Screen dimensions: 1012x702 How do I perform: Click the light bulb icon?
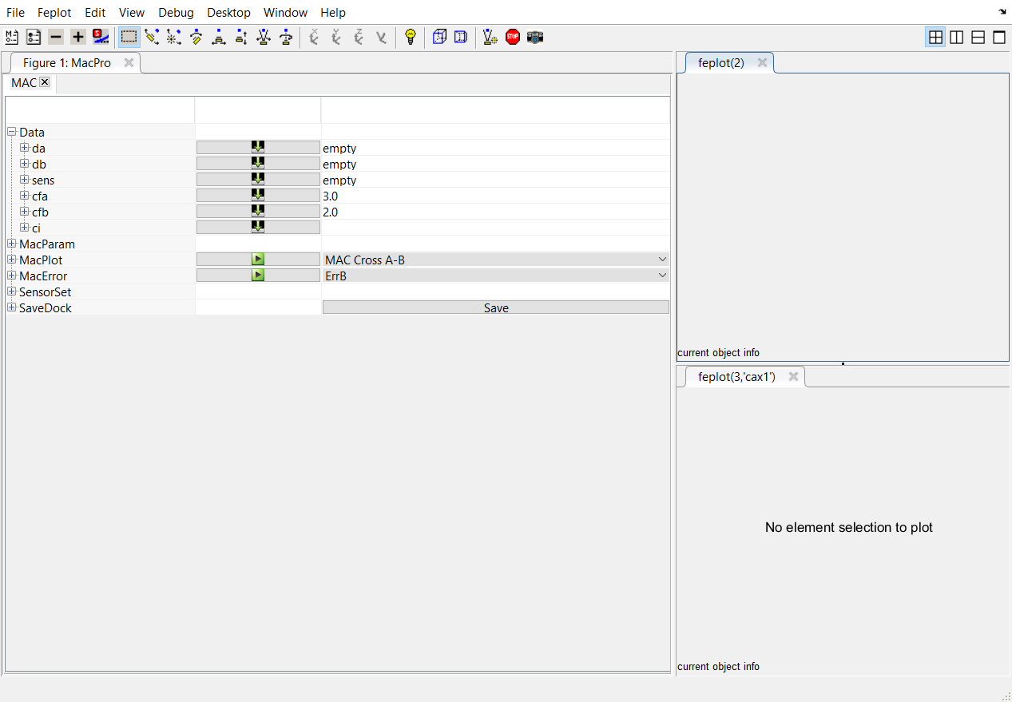pos(411,37)
